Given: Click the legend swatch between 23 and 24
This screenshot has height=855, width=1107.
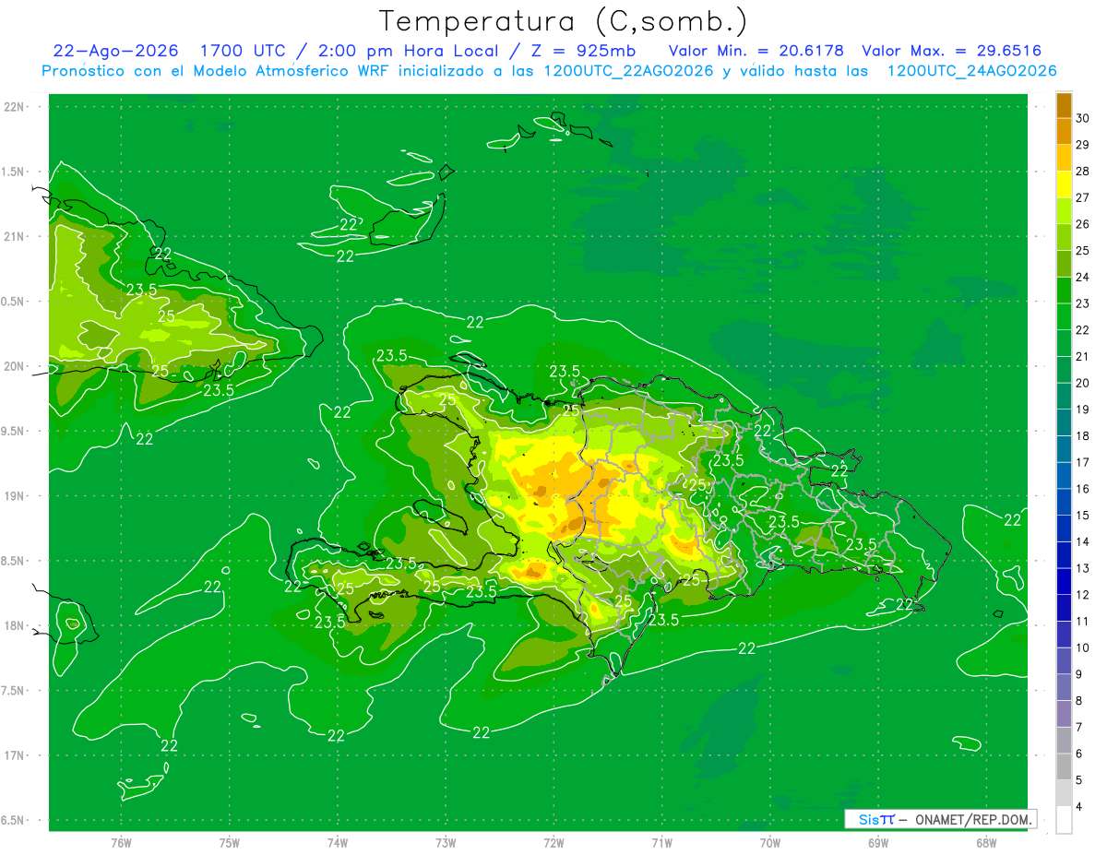Looking at the screenshot, I should tap(1064, 291).
